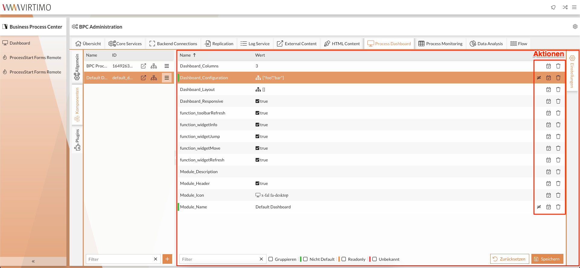
Task: Check the Readonly filter option
Action: coord(344,259)
